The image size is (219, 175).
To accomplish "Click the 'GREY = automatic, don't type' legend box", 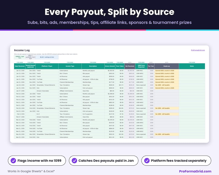I will [30, 57].
